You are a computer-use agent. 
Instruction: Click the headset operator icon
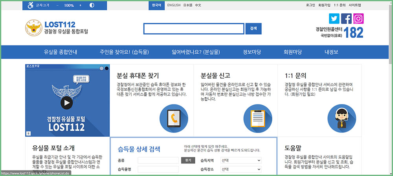342,118
